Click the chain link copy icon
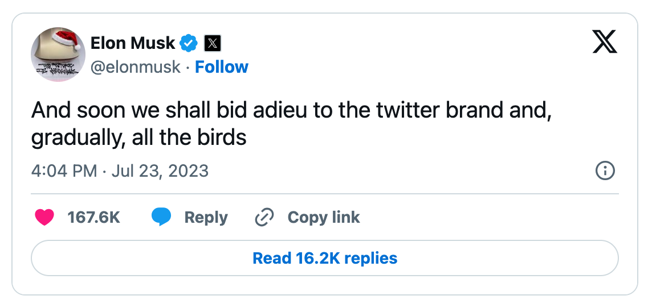 click(264, 217)
